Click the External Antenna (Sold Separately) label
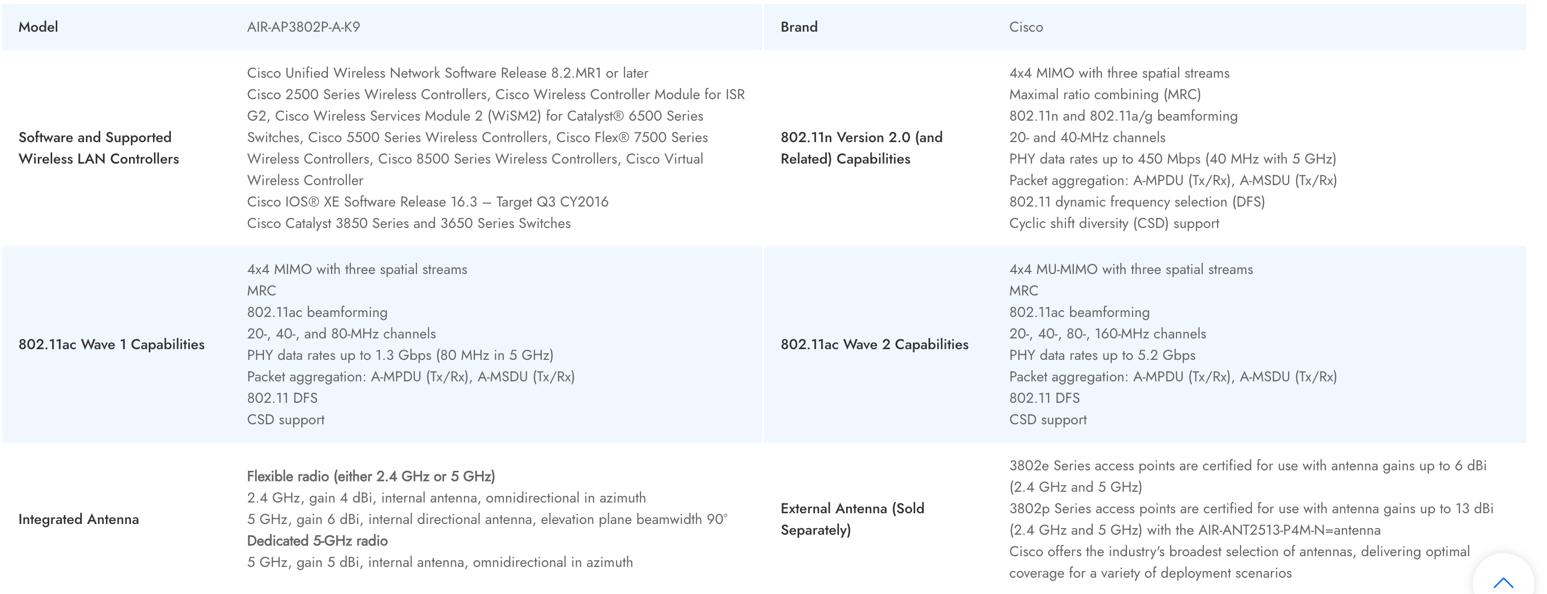This screenshot has height=594, width=1547. point(852,519)
